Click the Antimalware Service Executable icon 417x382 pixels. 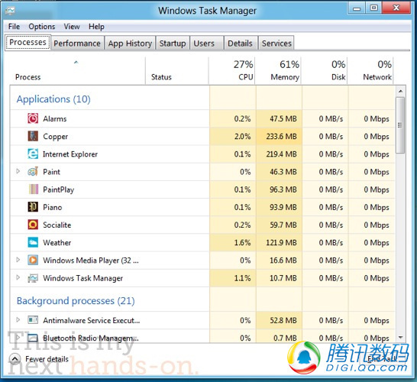[x=33, y=320]
